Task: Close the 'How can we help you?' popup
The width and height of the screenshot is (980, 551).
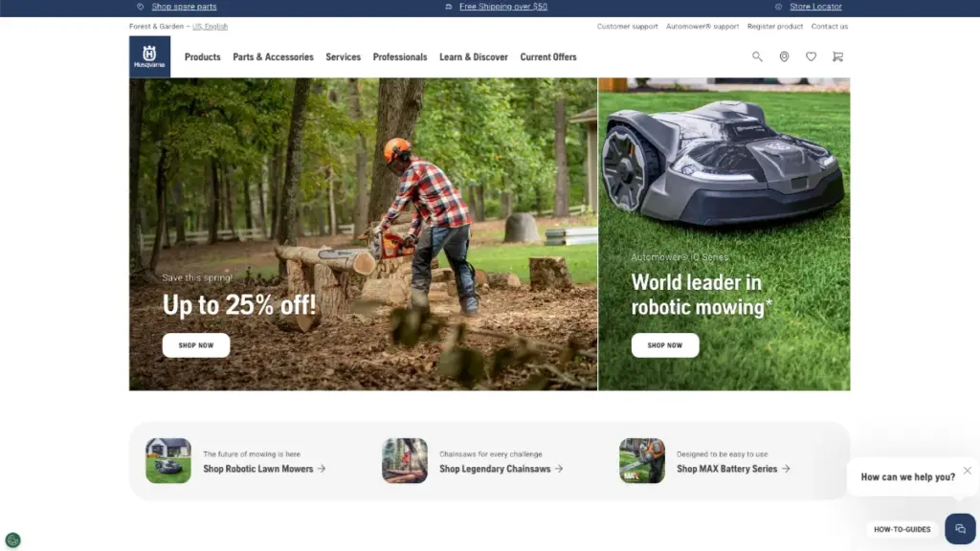Action: click(x=968, y=471)
